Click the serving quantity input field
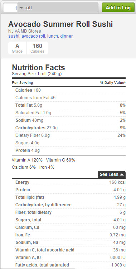This screenshot has width=136, height=269. [11, 8]
